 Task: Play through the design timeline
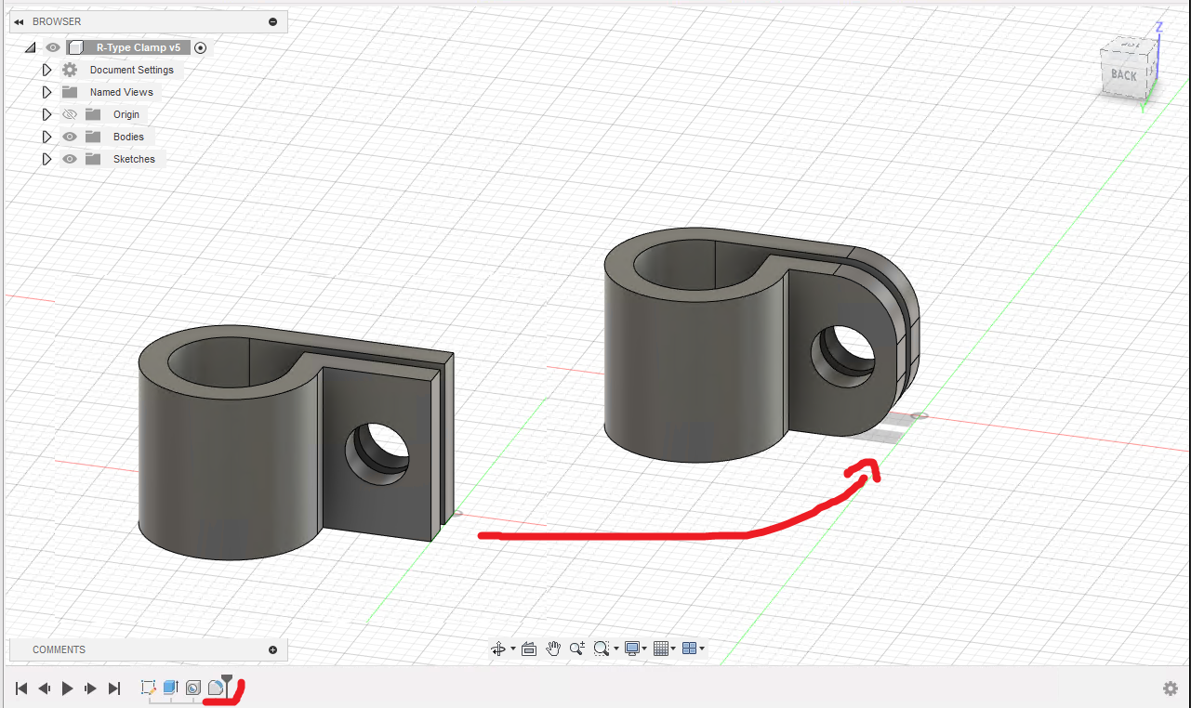[67, 688]
